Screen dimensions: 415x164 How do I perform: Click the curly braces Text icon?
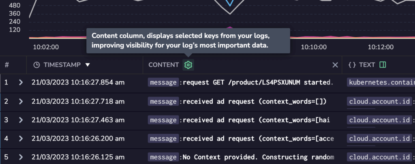pyautogui.click(x=352, y=65)
